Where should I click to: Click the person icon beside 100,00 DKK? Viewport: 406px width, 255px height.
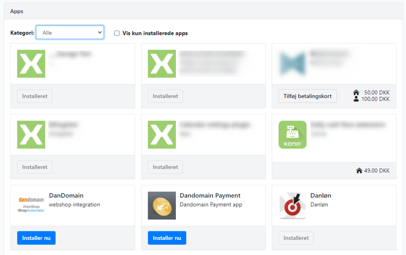356,99
